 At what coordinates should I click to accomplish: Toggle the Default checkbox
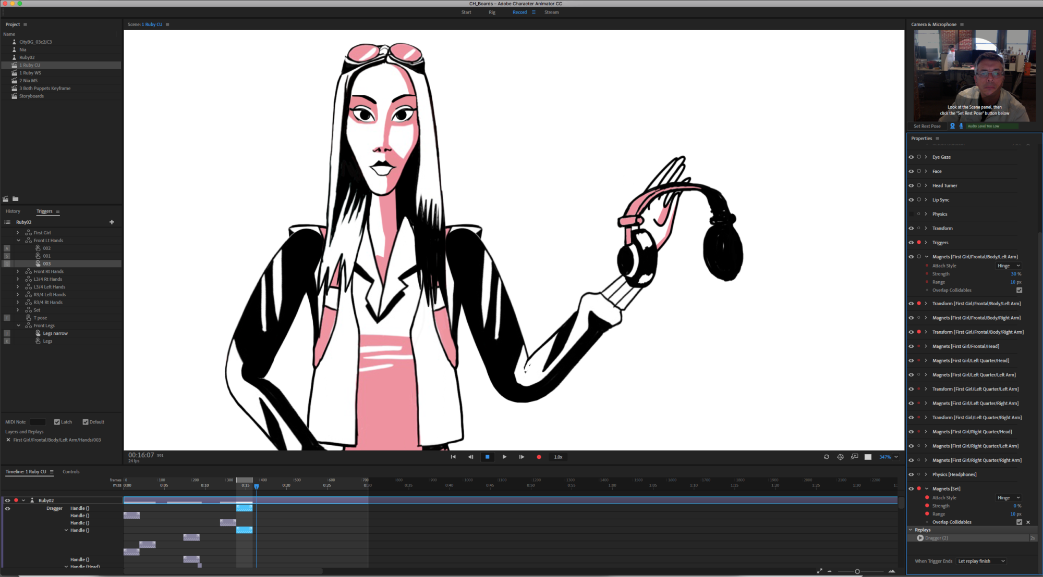click(86, 422)
